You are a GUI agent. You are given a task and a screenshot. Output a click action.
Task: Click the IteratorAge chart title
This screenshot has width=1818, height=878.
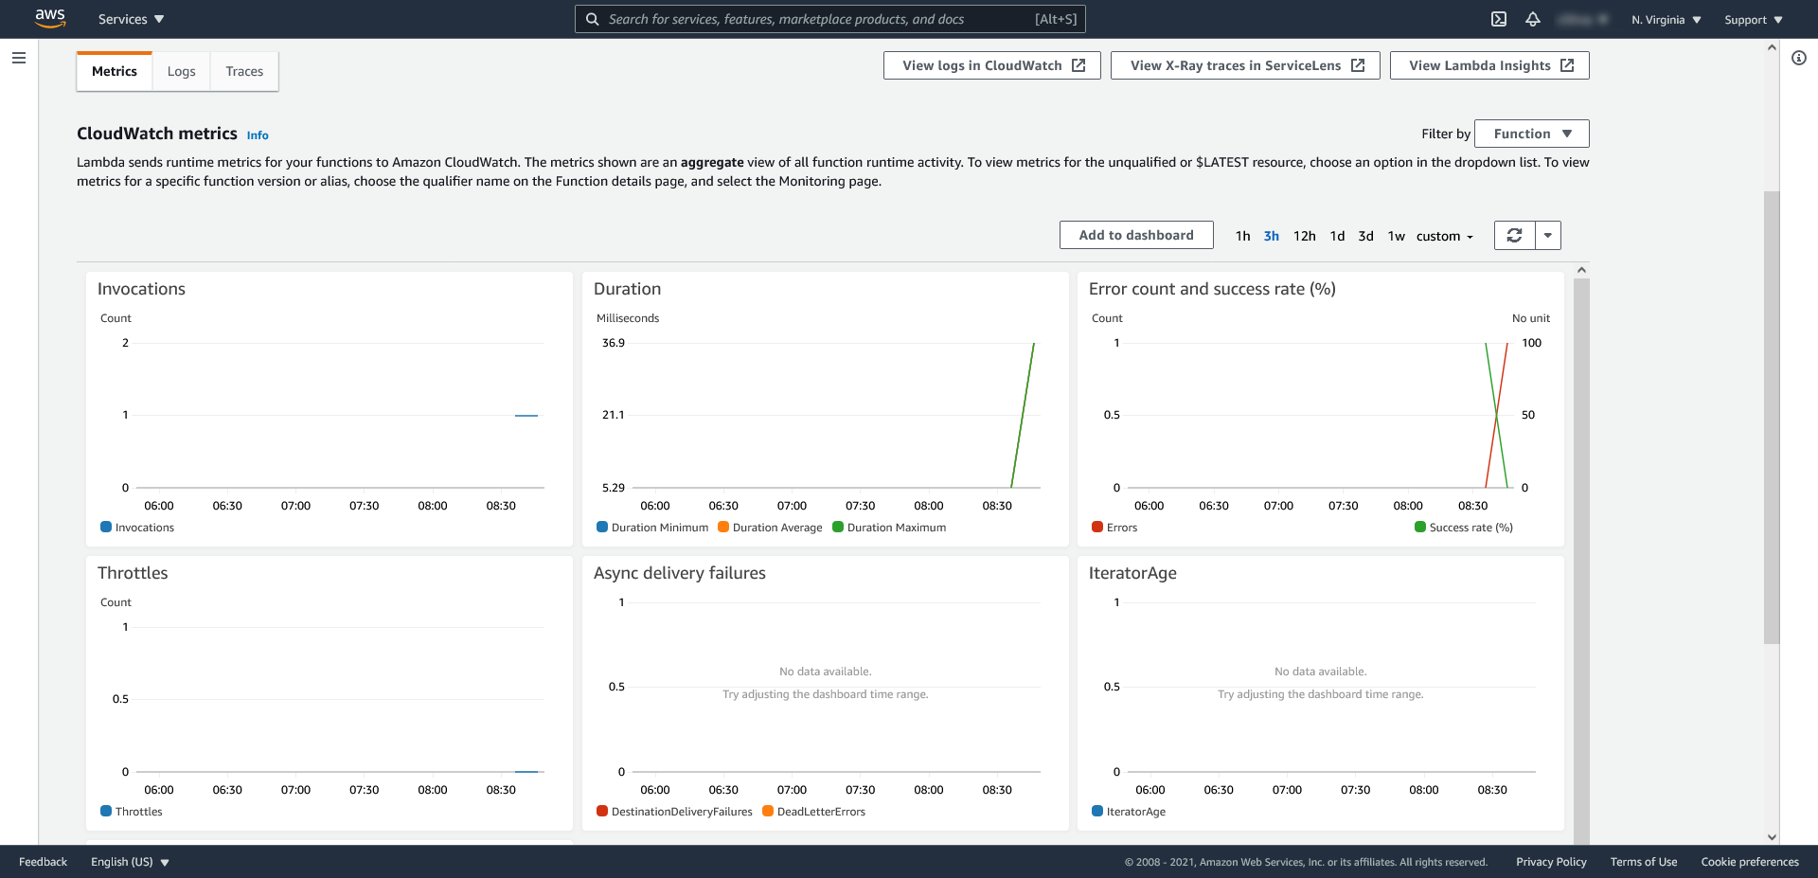click(1132, 573)
